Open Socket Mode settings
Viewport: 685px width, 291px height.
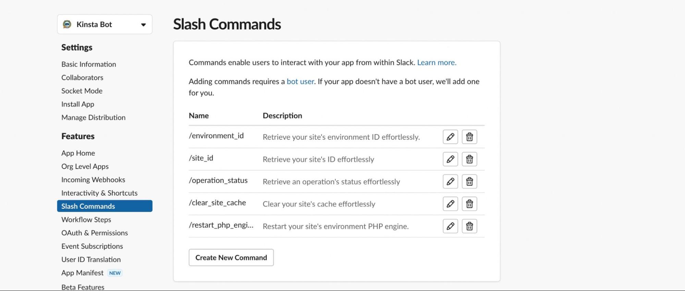coord(82,91)
